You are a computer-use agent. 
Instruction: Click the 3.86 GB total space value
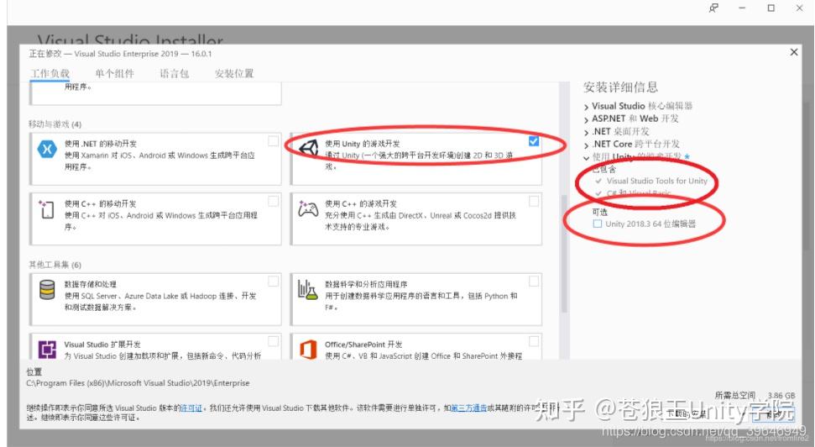(x=781, y=396)
